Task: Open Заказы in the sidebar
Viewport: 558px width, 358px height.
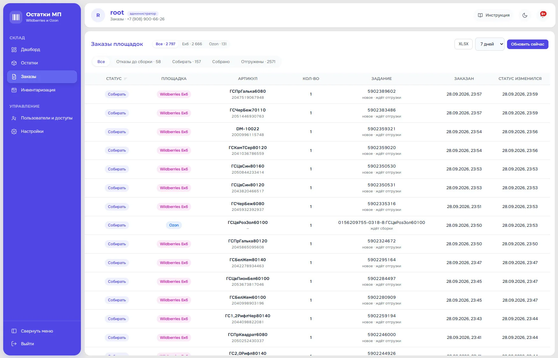Action: click(42, 77)
